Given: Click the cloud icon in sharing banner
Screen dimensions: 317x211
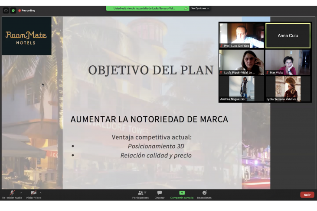Looking at the screenshot, I should tap(186, 8).
